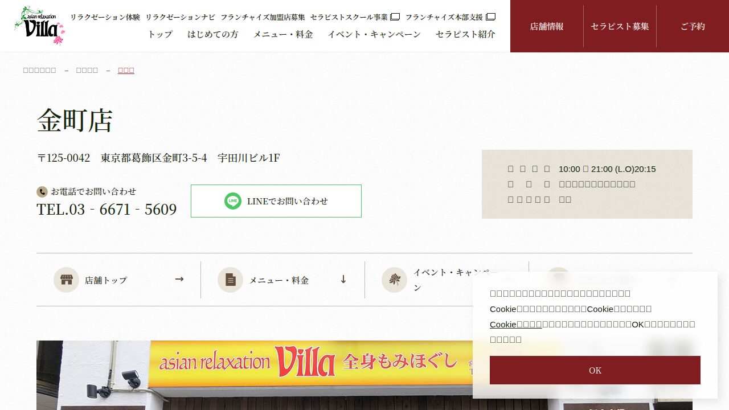Open 店舗情報 in the red header
Screen dimensions: 729x410
[x=547, y=26]
